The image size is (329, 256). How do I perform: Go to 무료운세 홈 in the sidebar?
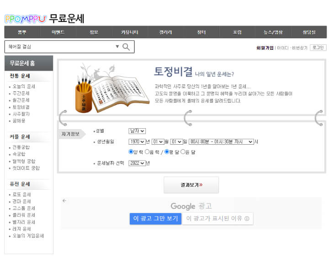pyautogui.click(x=22, y=63)
